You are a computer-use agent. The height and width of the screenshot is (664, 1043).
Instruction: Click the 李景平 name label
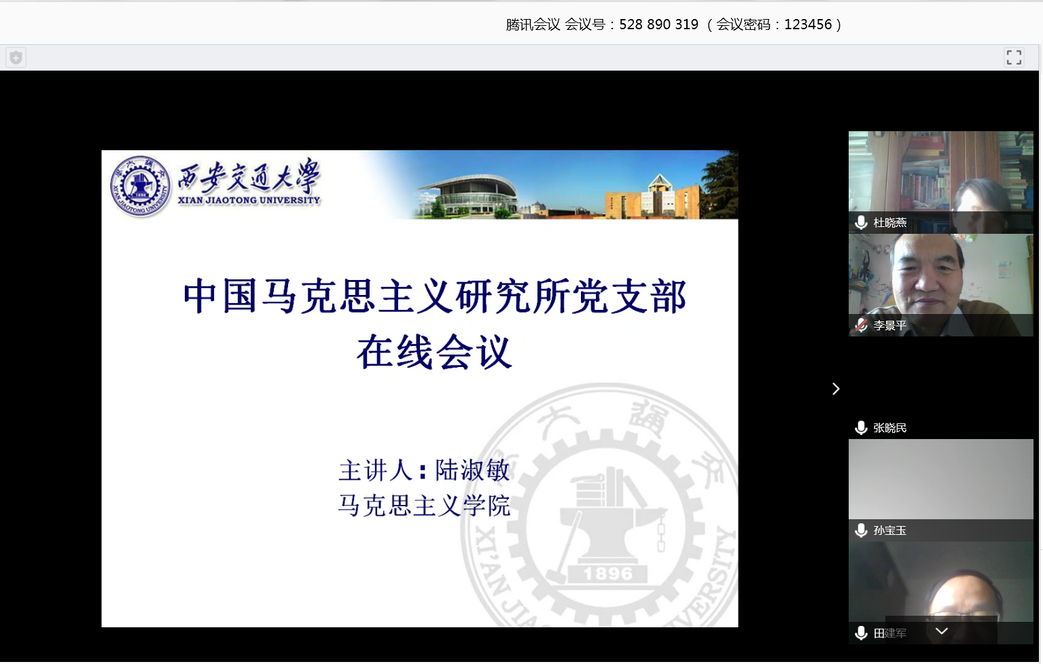[890, 326]
